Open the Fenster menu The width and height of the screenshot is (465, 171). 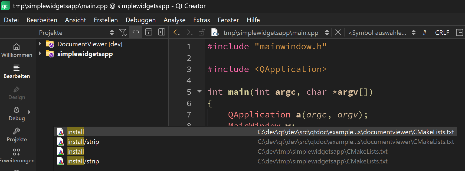tap(228, 20)
